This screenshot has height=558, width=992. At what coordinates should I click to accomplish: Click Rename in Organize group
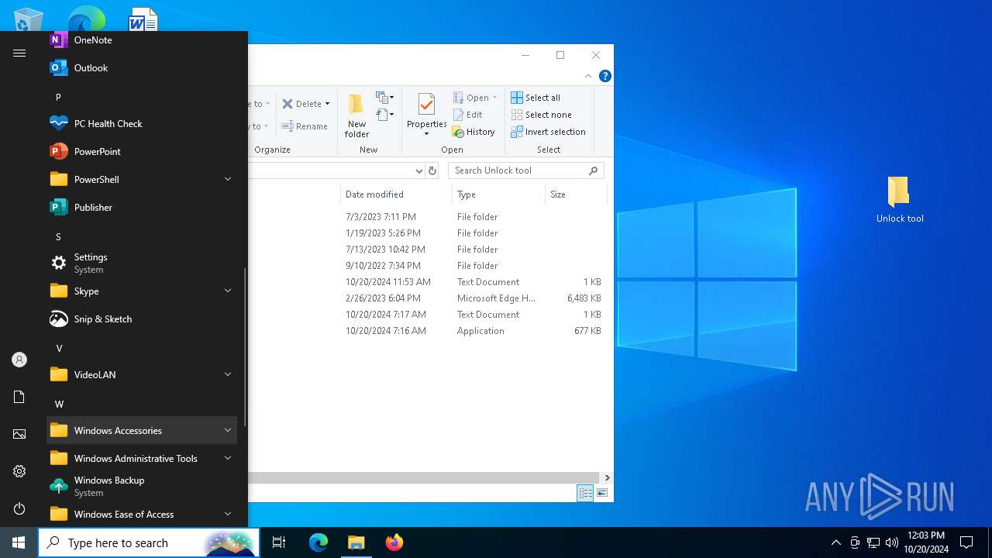(x=305, y=126)
